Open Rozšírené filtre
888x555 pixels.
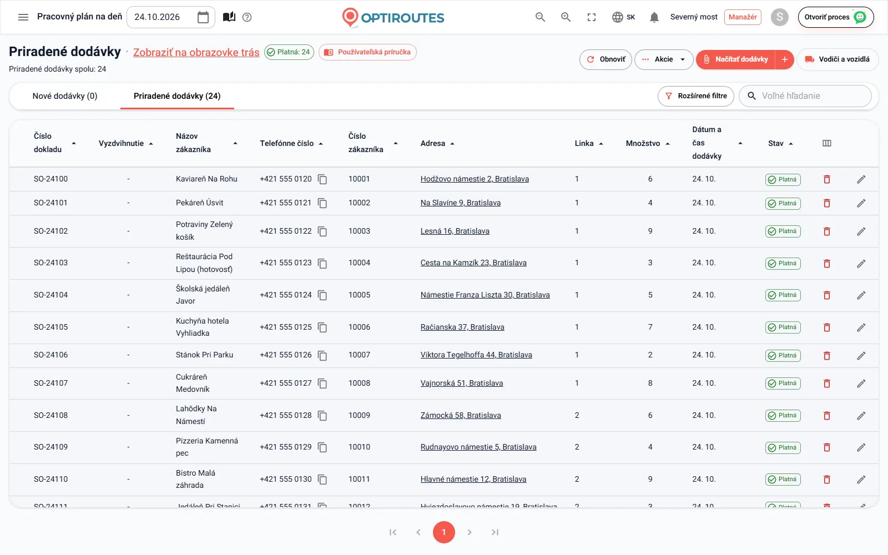point(696,96)
